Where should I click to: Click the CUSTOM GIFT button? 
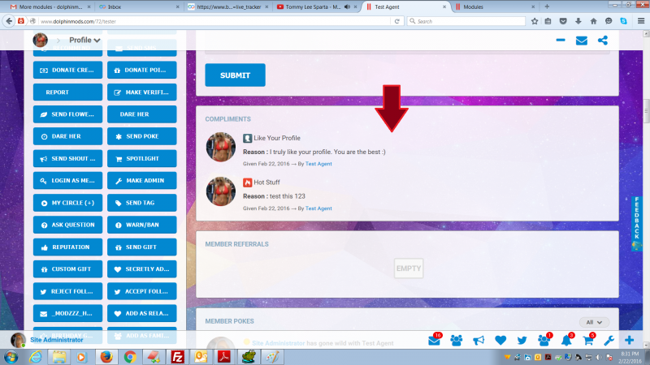[67, 269]
